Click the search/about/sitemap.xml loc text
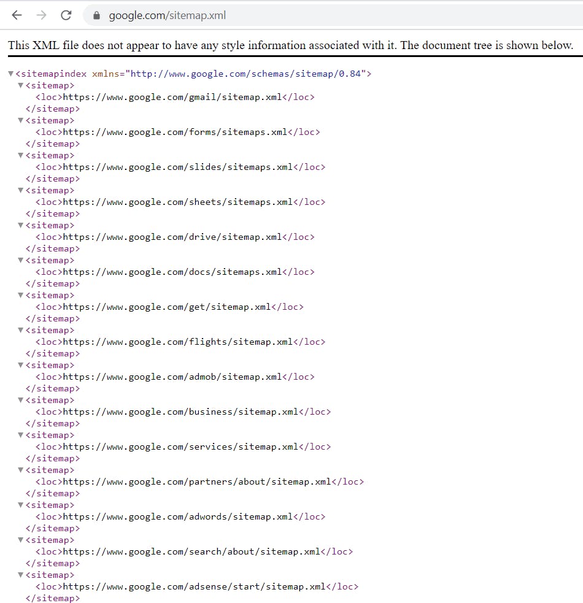This screenshot has width=583, height=603. click(191, 552)
